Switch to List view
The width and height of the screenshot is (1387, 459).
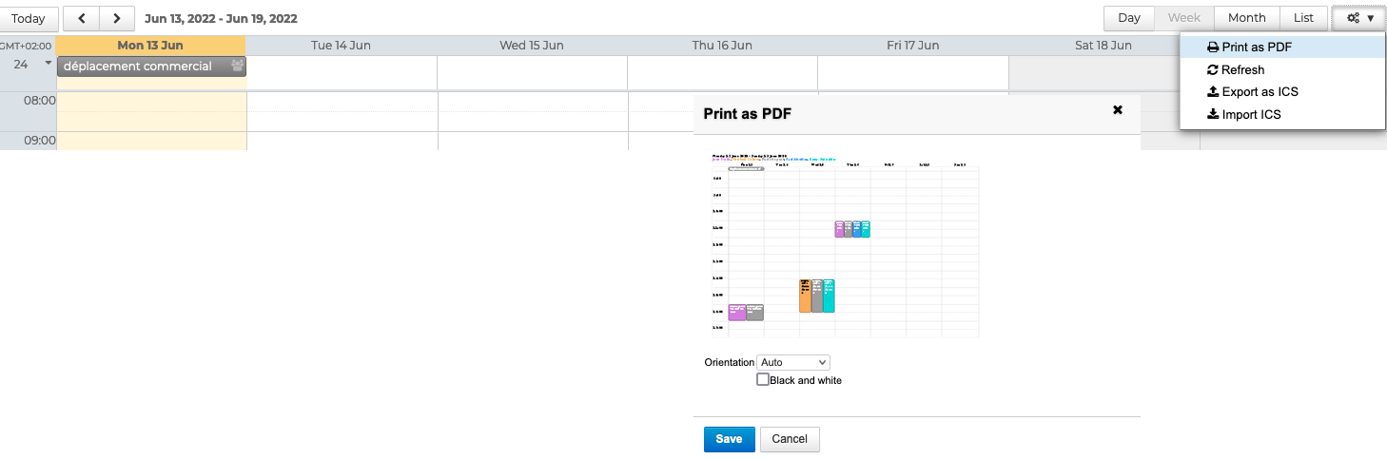coord(1303,18)
